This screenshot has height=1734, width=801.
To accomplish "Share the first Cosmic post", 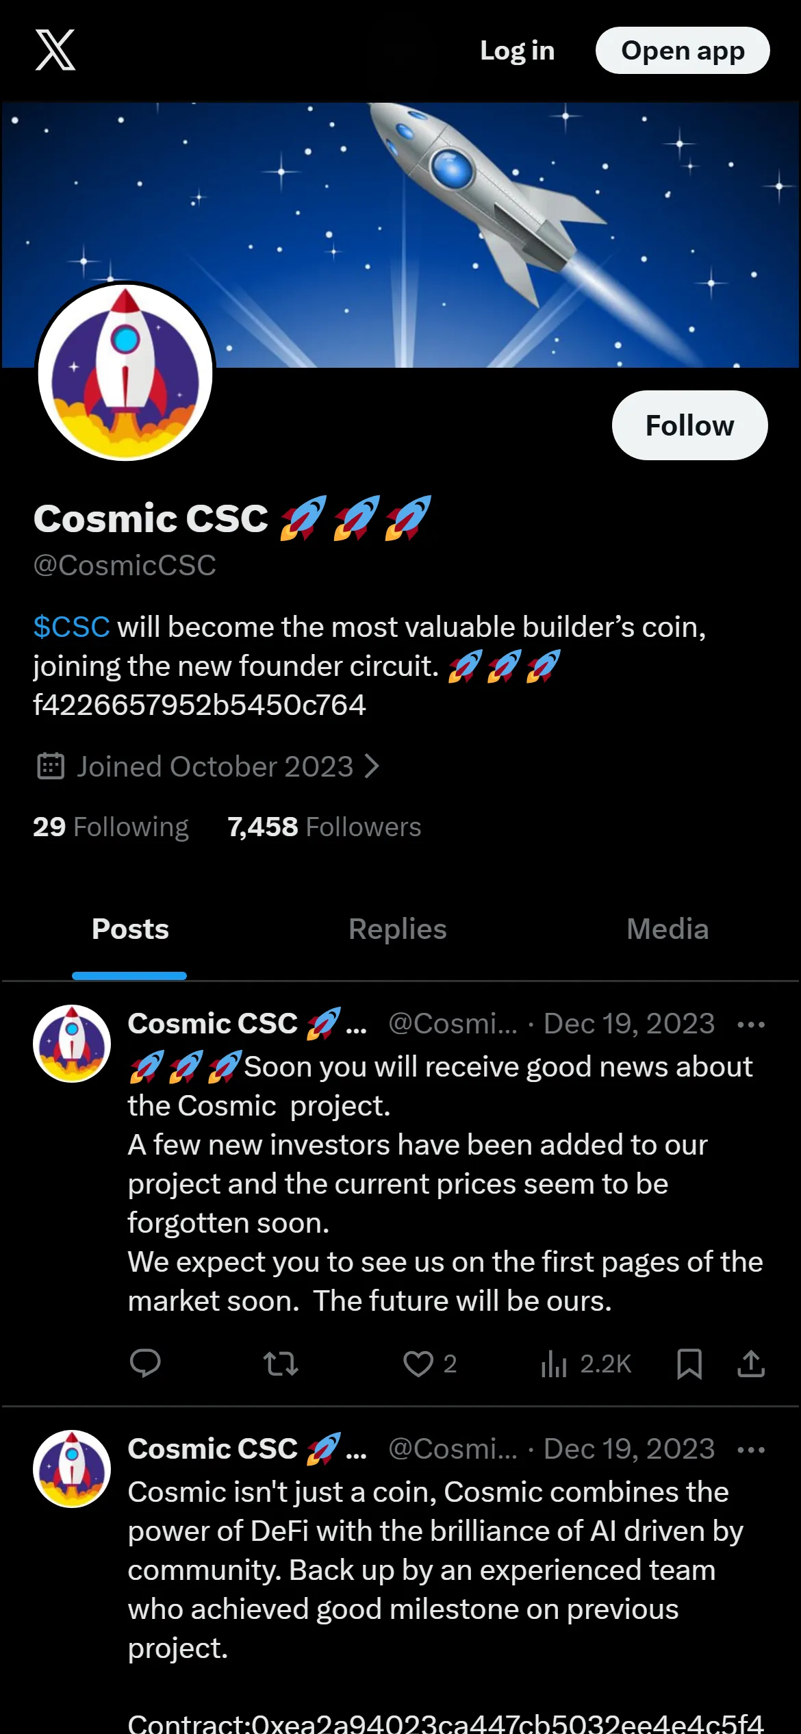I will (751, 1364).
